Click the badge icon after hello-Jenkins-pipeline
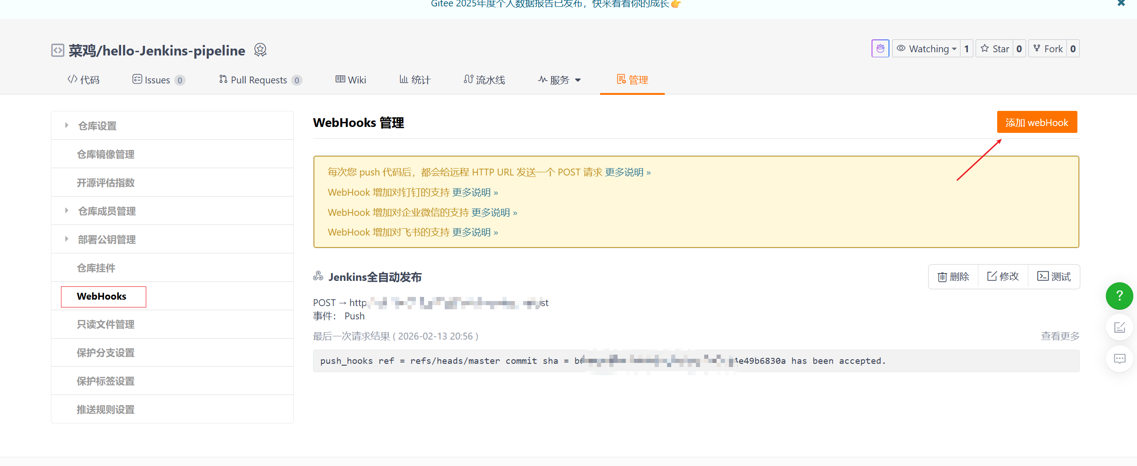The image size is (1137, 466). (260, 49)
